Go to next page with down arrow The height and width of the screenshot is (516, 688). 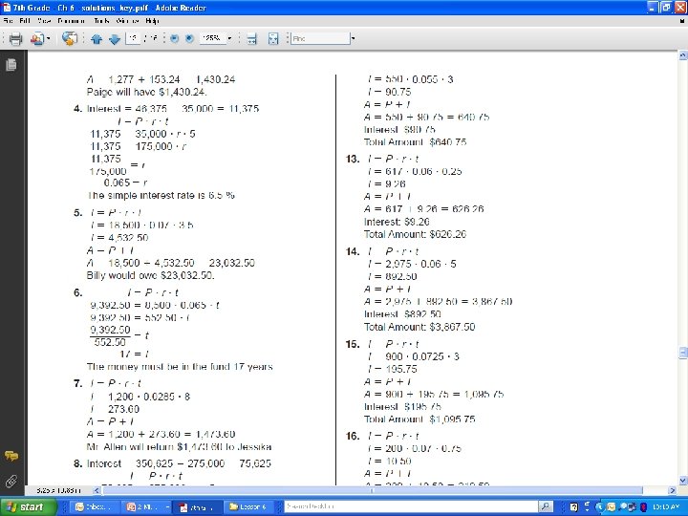point(115,39)
